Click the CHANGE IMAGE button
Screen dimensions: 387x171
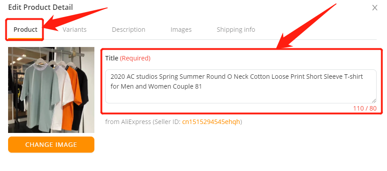pyautogui.click(x=51, y=145)
